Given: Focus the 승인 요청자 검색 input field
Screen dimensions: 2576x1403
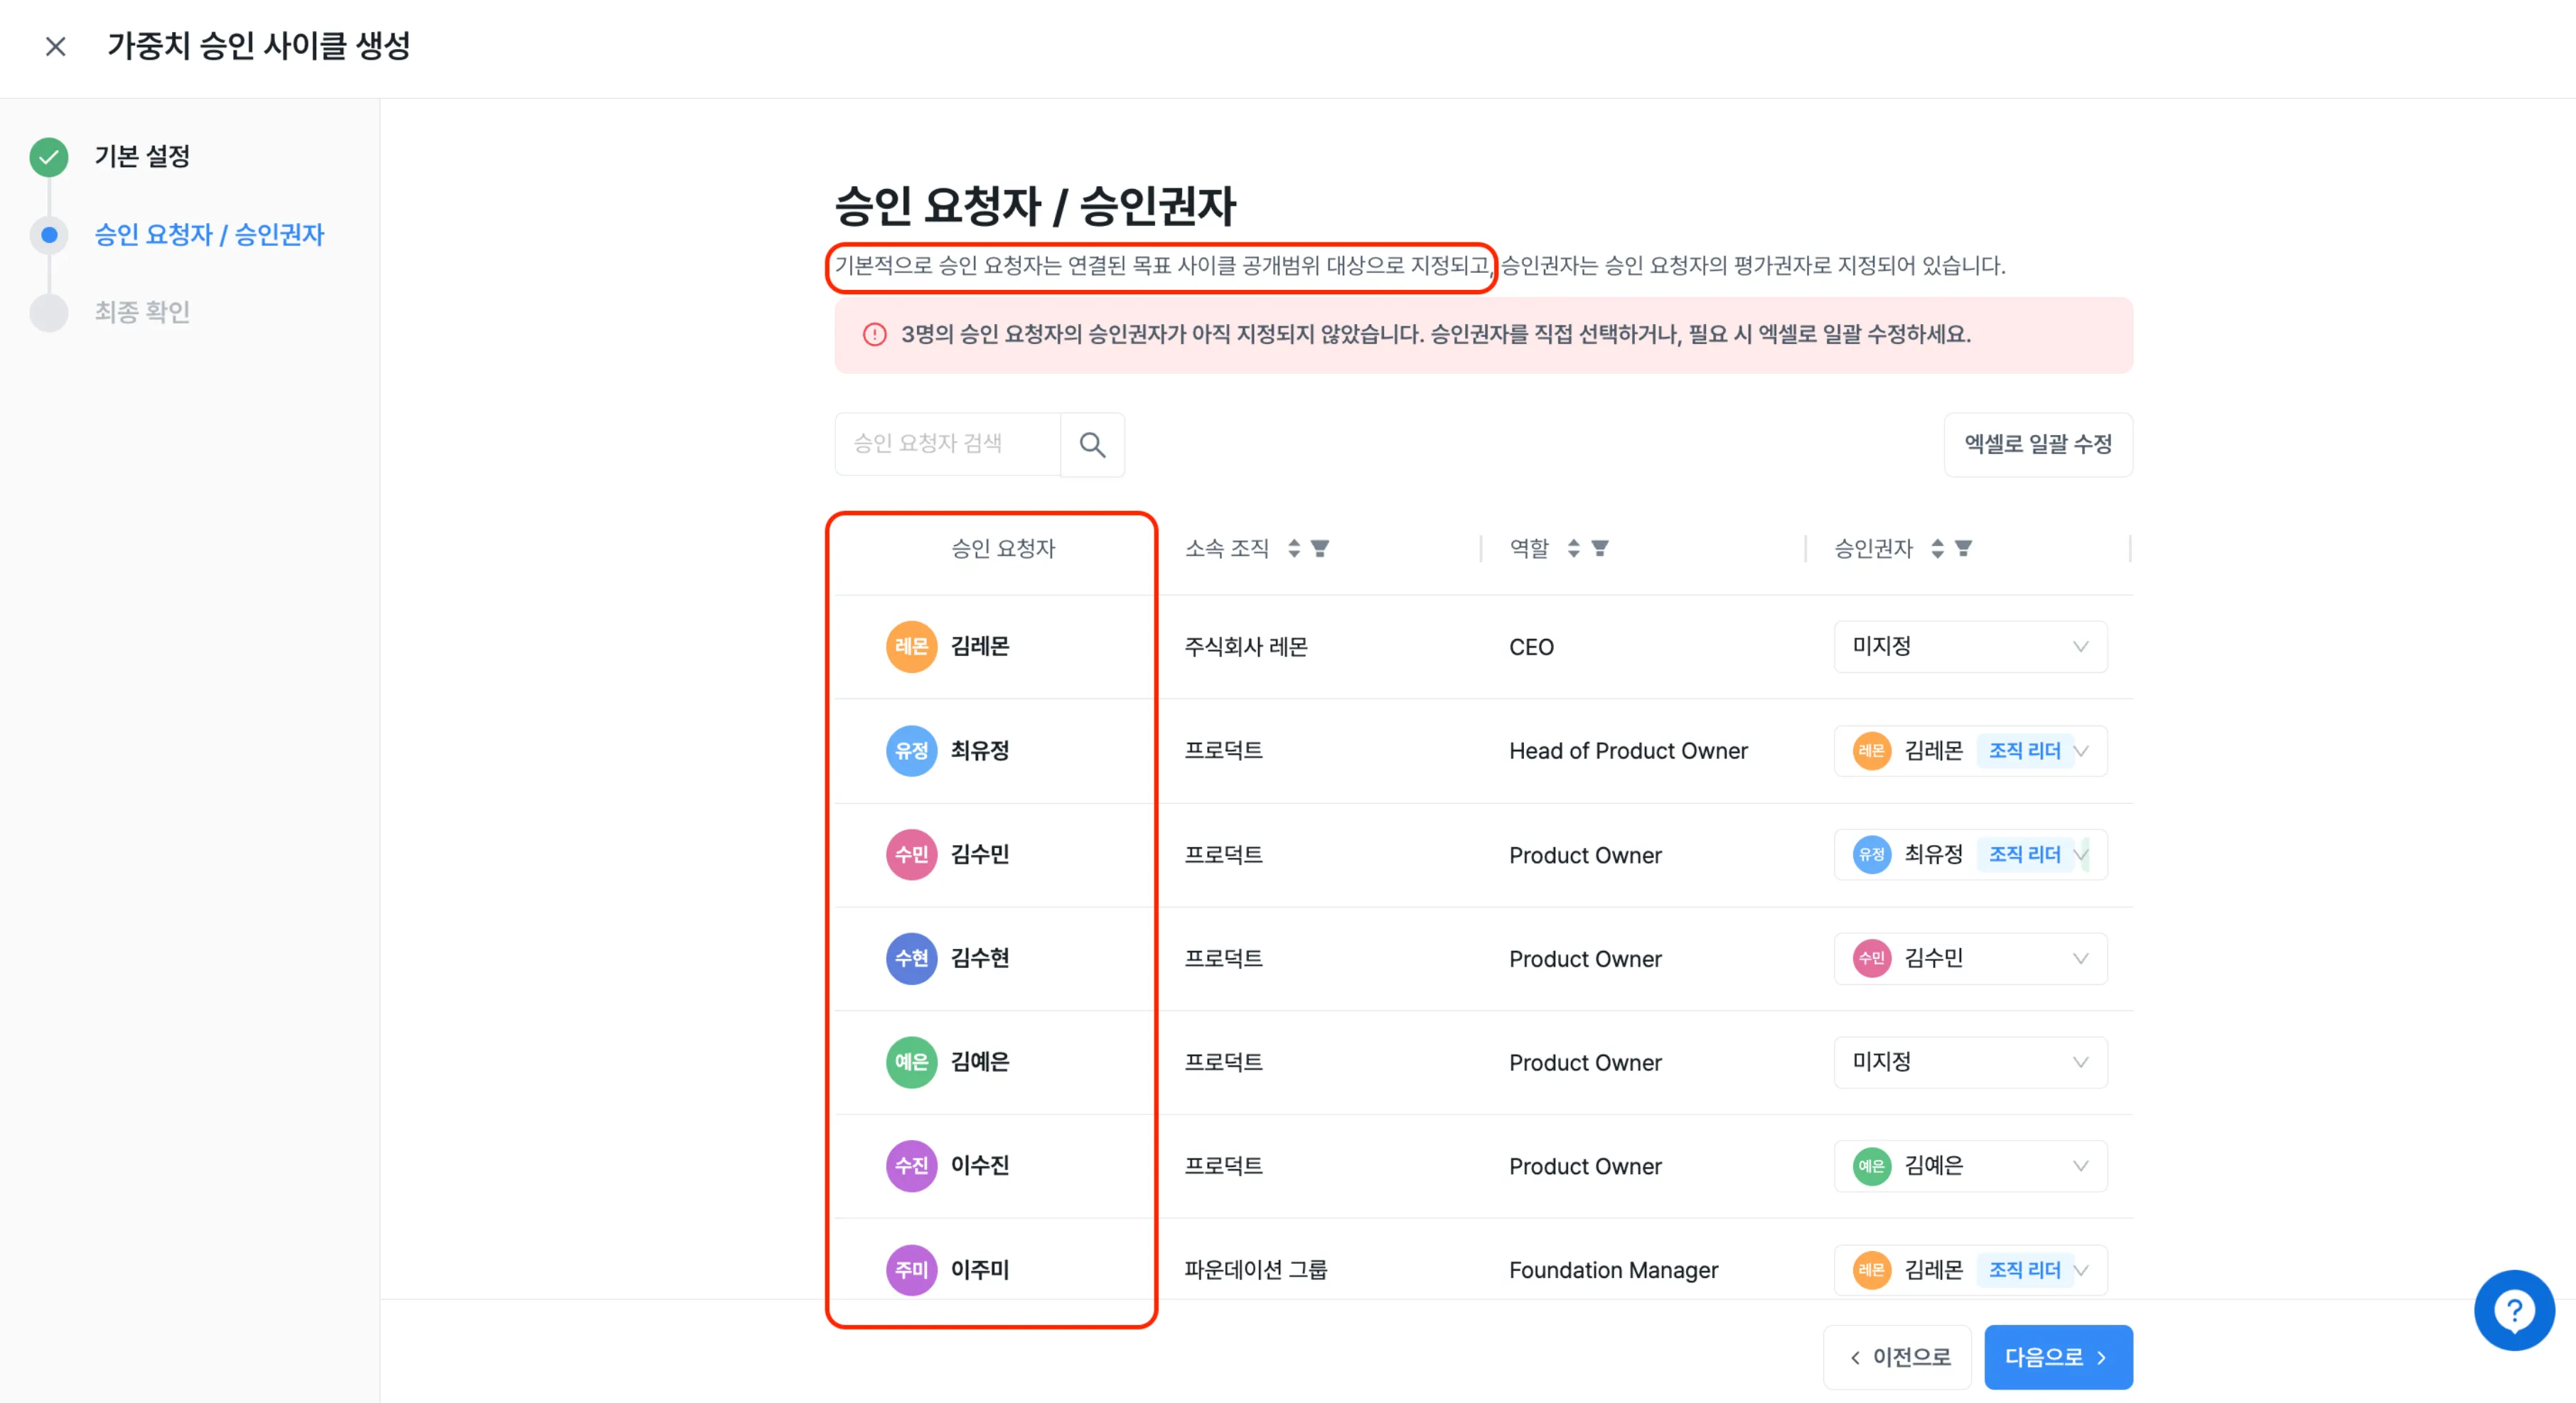Looking at the screenshot, I should tap(948, 445).
